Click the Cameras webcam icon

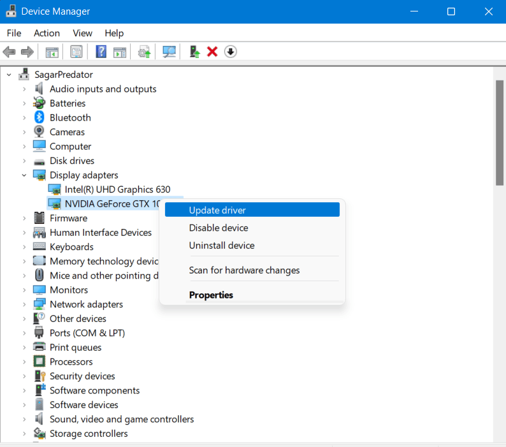point(39,132)
